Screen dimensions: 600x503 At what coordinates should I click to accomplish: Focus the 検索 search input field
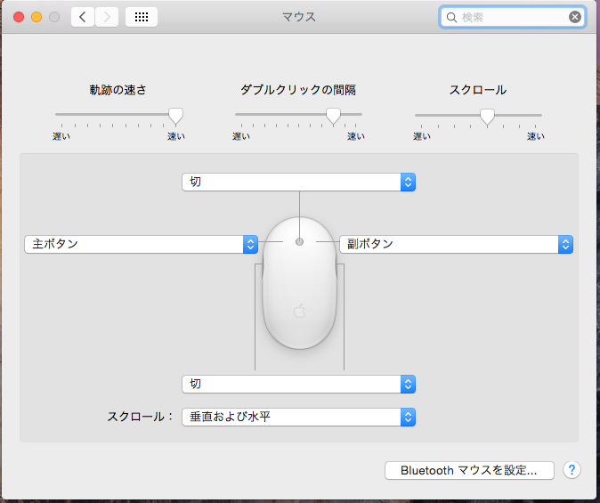point(513,17)
